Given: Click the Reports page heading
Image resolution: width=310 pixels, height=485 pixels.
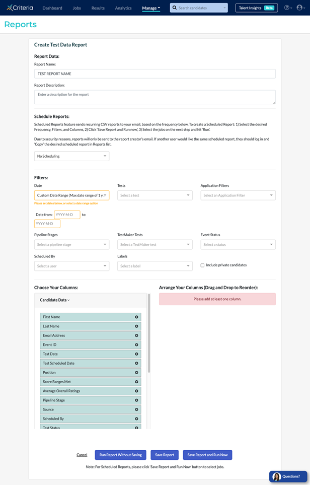Looking at the screenshot, I should point(21,25).
